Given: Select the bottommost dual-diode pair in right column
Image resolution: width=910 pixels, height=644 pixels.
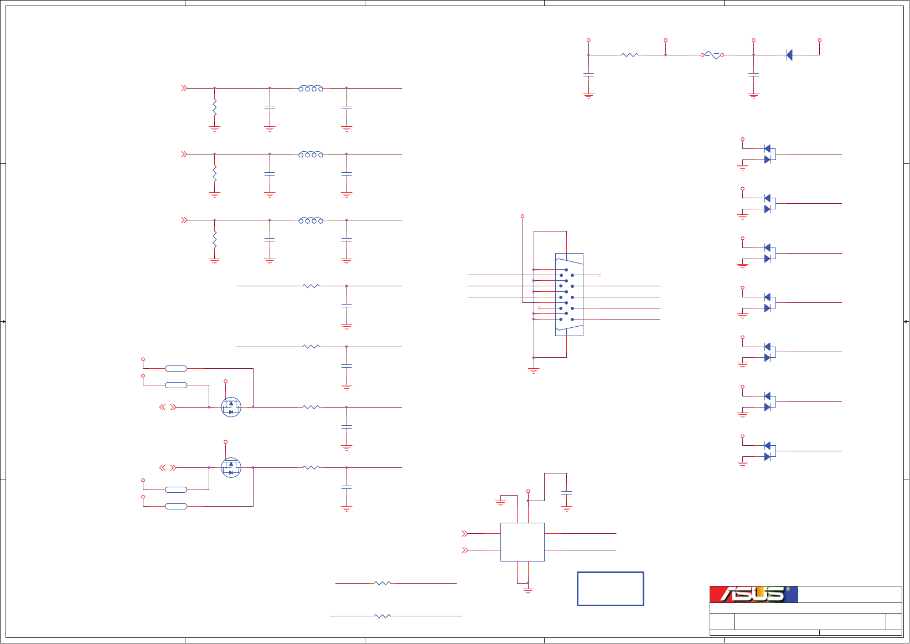Looking at the screenshot, I should coord(769,451).
